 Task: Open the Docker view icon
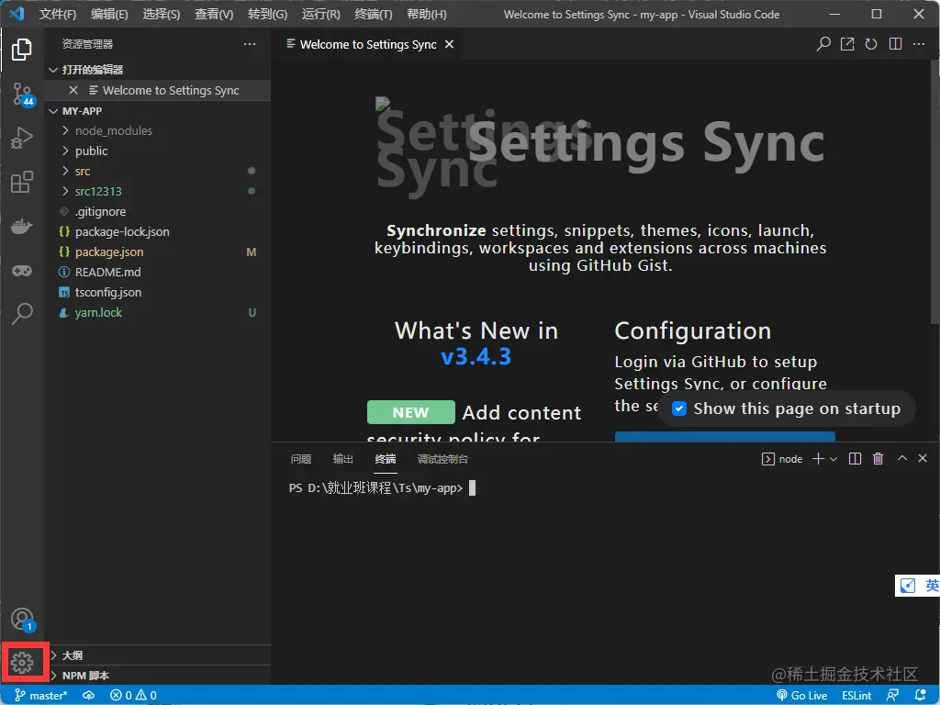[x=22, y=227]
